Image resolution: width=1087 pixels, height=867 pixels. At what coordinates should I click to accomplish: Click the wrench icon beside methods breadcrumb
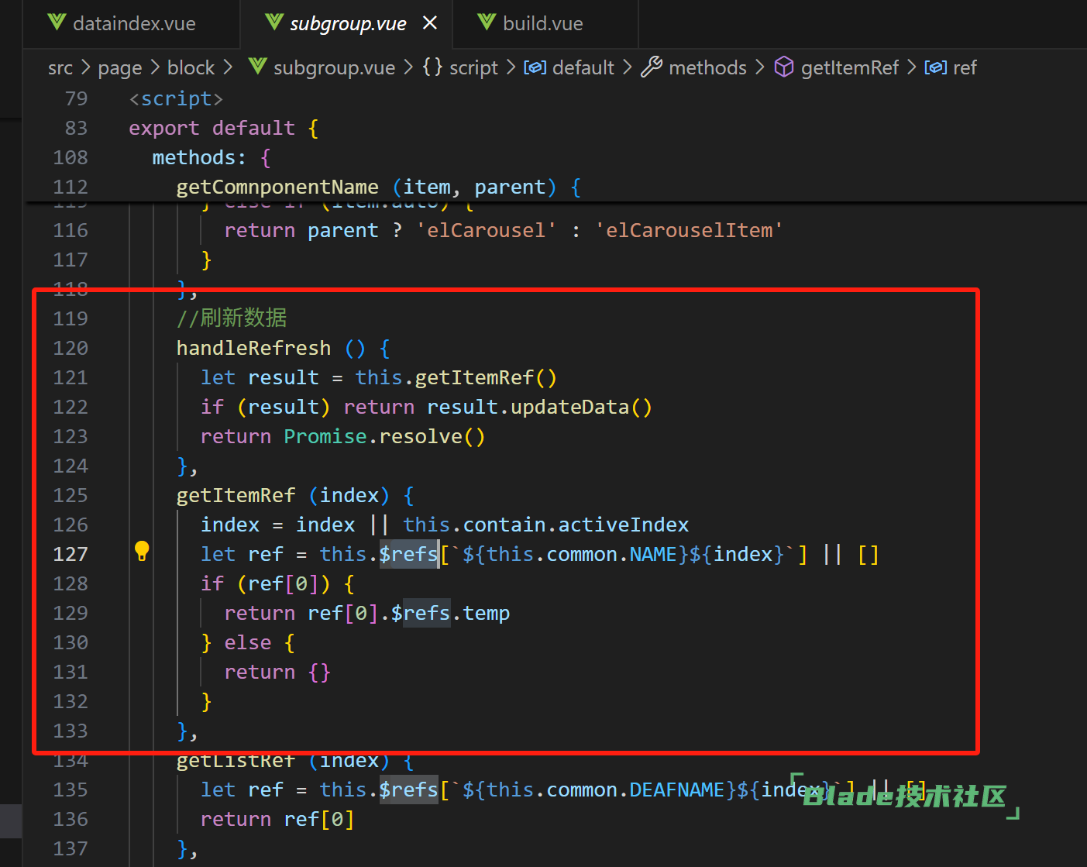652,67
